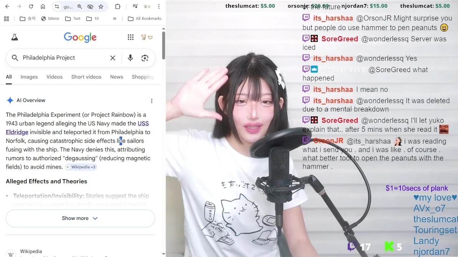Open Search Labs flask icon

tap(14, 37)
